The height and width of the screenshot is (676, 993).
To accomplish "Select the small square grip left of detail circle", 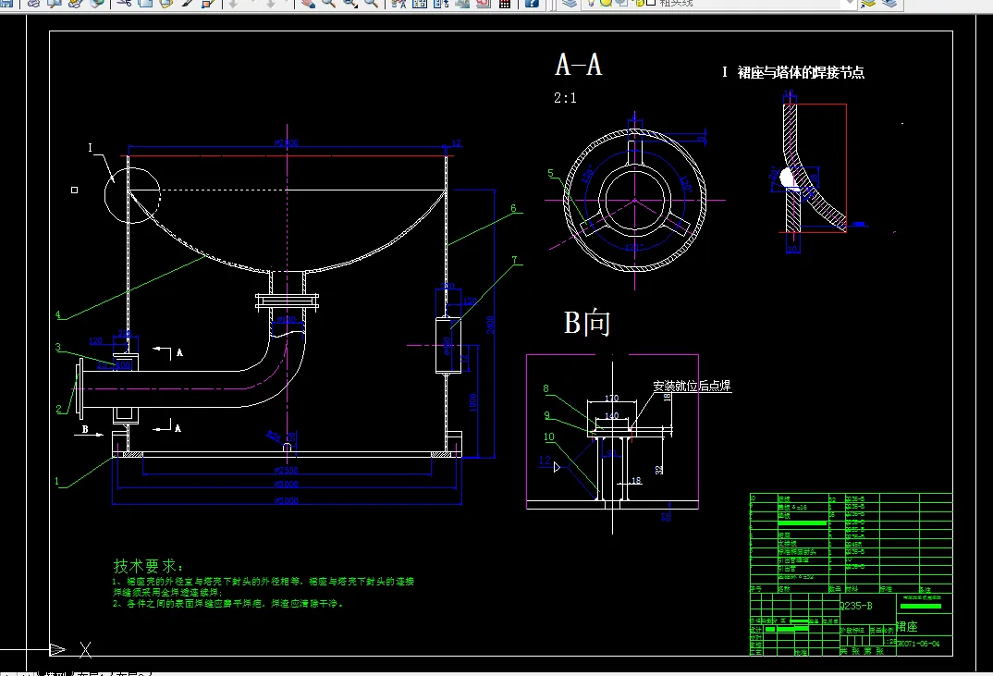I will point(75,191).
